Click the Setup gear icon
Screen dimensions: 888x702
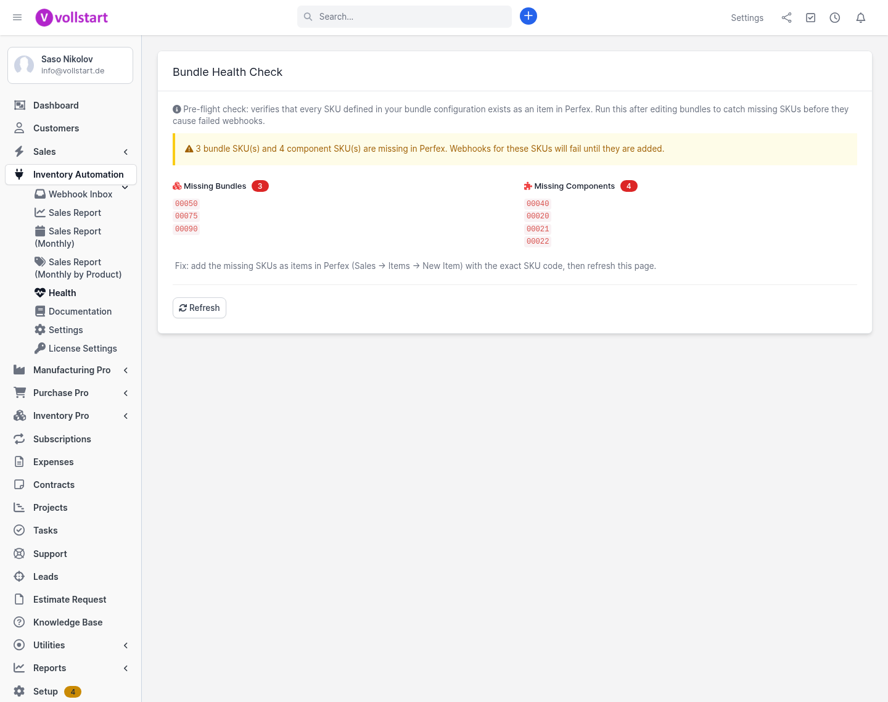coord(19,691)
